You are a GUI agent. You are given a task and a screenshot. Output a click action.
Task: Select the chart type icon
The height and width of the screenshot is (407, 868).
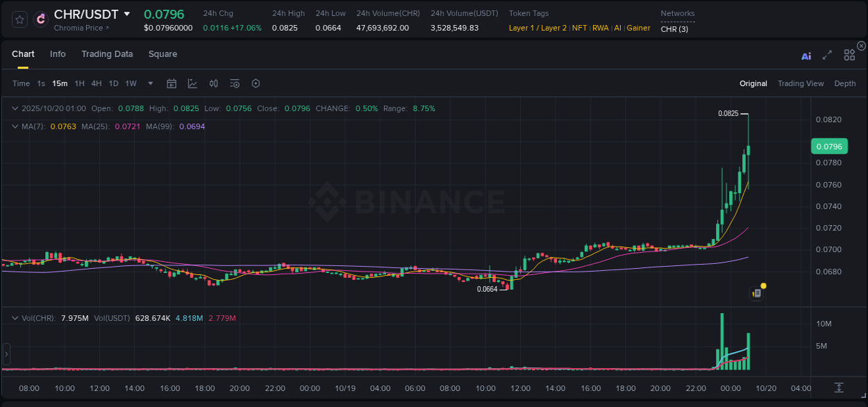192,83
